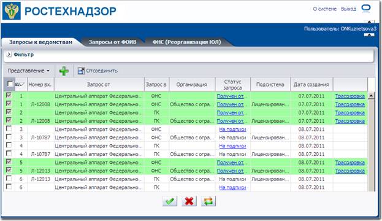This screenshot has height=221, width=382.
Task: Click the vertical scrollbar track of the table
Action: coord(372,145)
